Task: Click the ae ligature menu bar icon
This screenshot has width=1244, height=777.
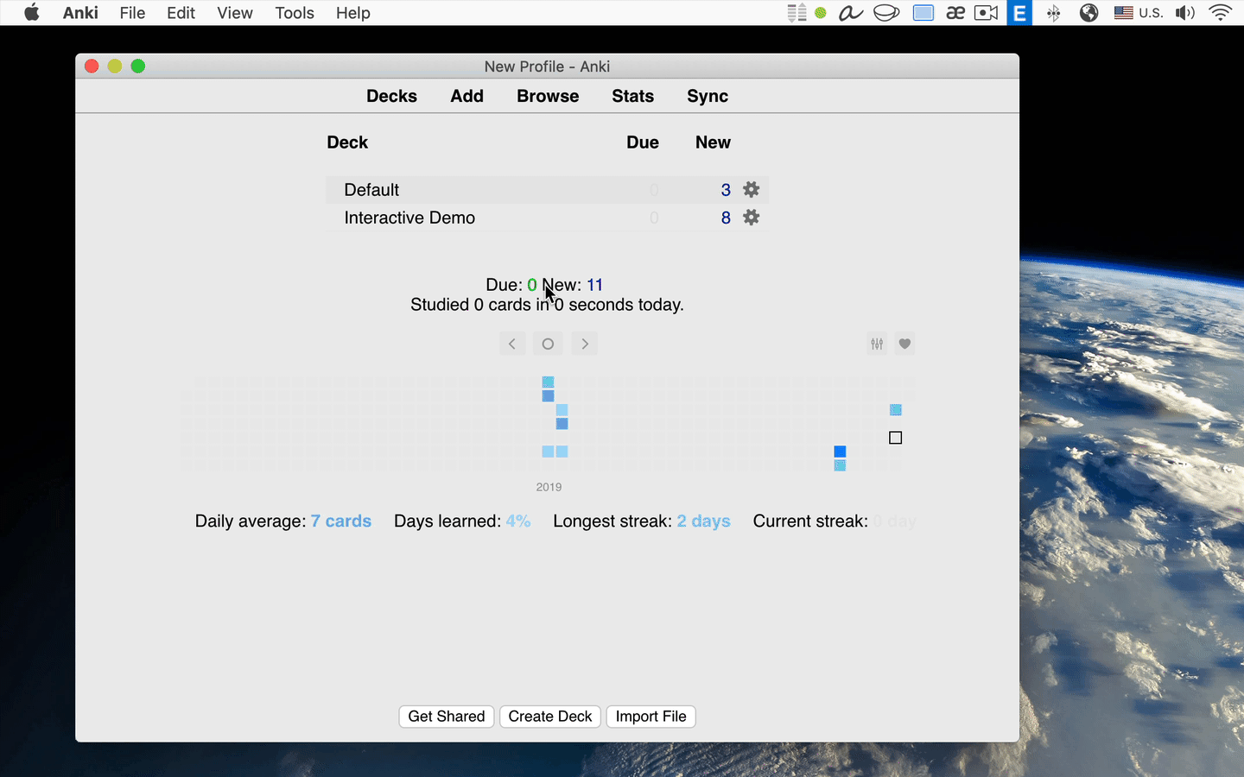Action: [955, 13]
